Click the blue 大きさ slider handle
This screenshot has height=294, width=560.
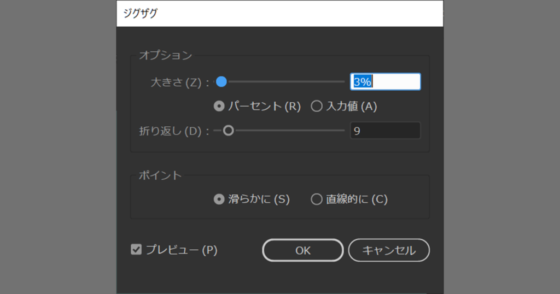tap(221, 82)
